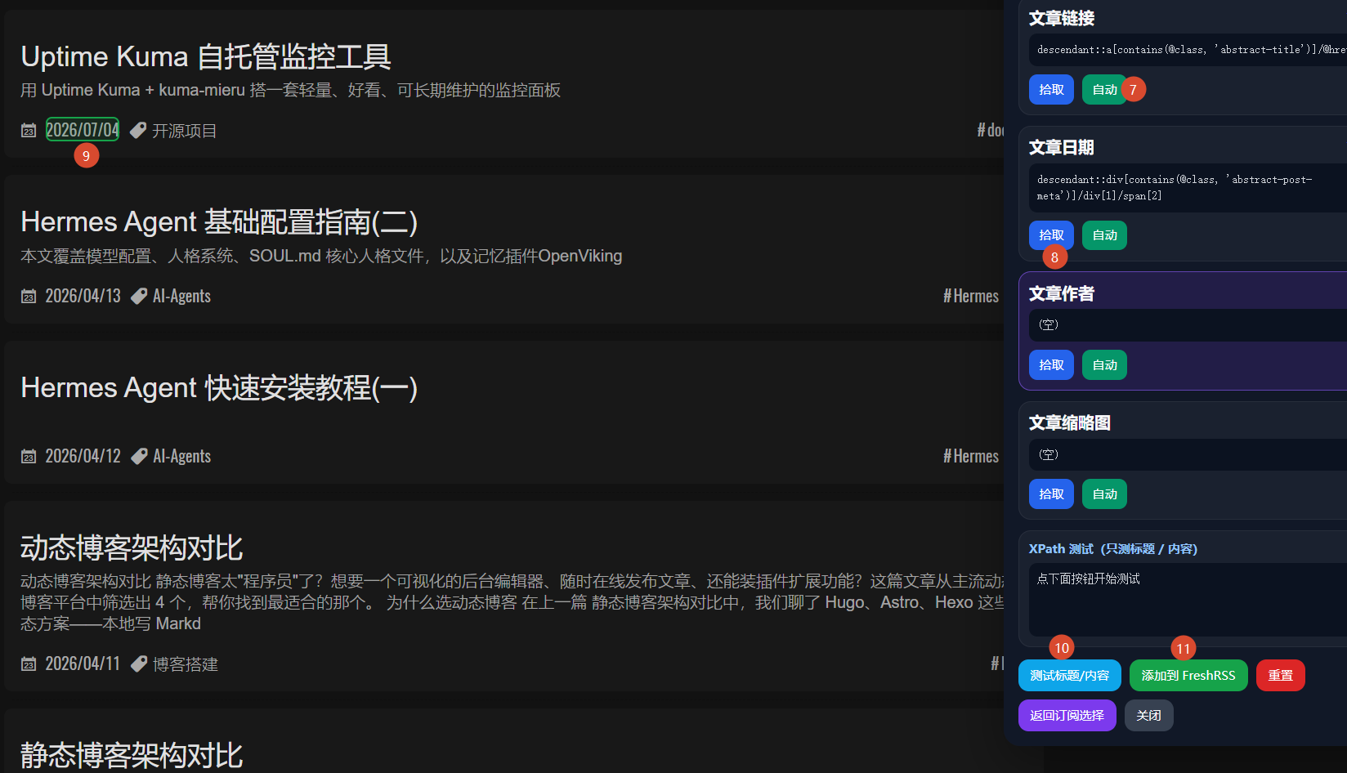The width and height of the screenshot is (1347, 773).
Task: Click the empty 文章作者 XPath field
Action: (x=1188, y=324)
